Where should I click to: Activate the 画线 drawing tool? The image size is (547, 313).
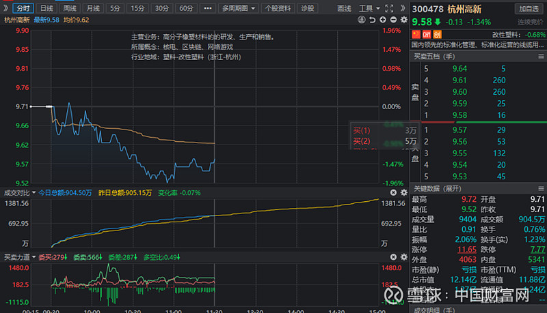344,8
